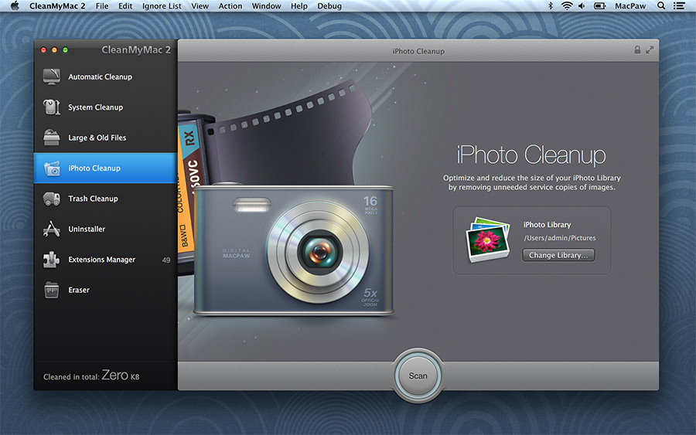This screenshot has height=435, width=696.
Task: Select System Cleanup label in sidebar
Action: pyautogui.click(x=95, y=107)
